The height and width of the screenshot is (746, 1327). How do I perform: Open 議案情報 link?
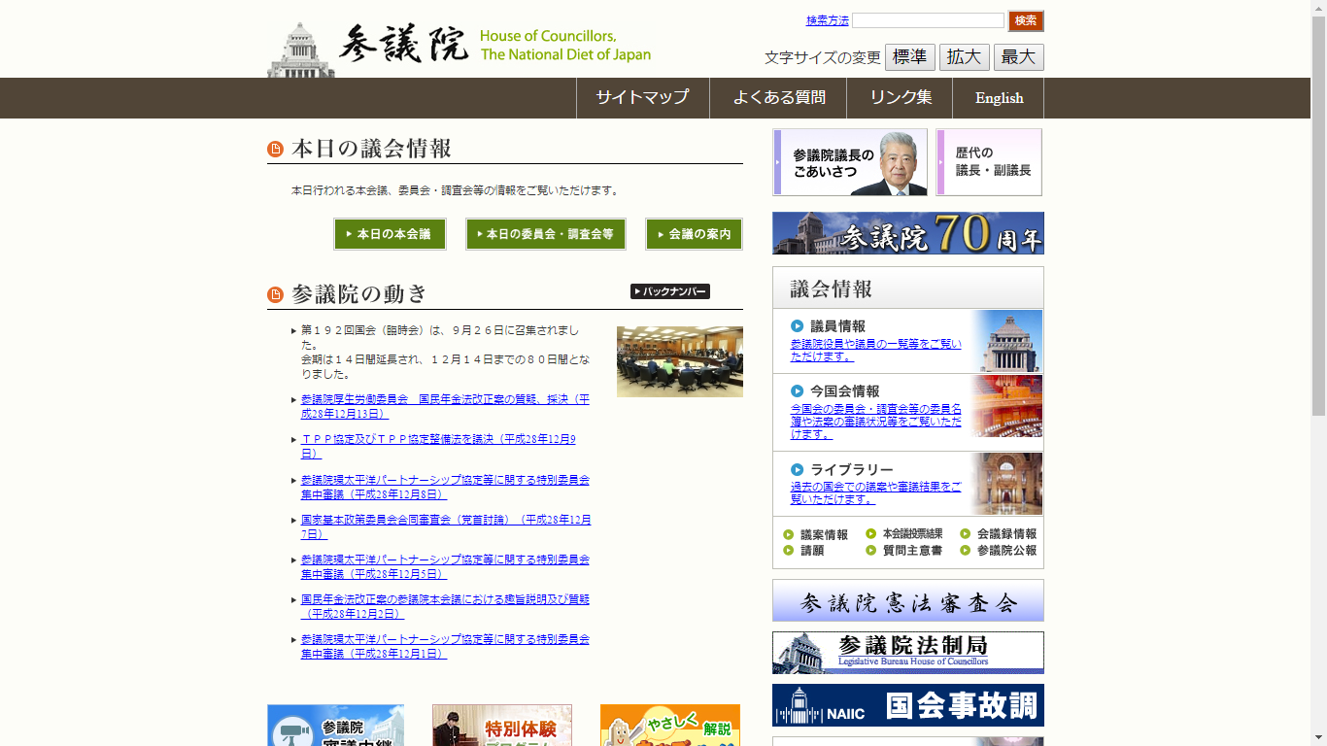pos(824,534)
